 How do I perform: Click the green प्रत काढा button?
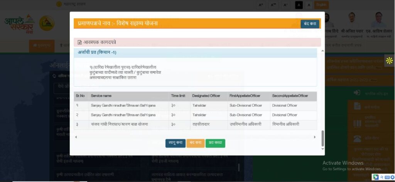(x=215, y=143)
